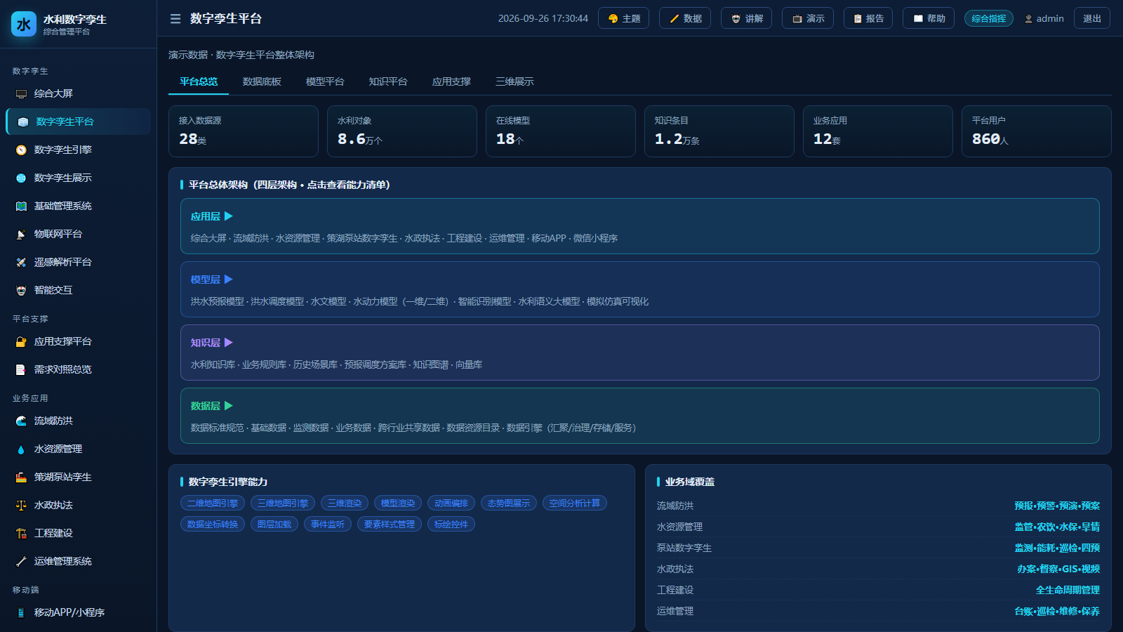Screen dimensions: 1123x632
Task: Open 水政执法 via its scales icon
Action: click(21, 506)
